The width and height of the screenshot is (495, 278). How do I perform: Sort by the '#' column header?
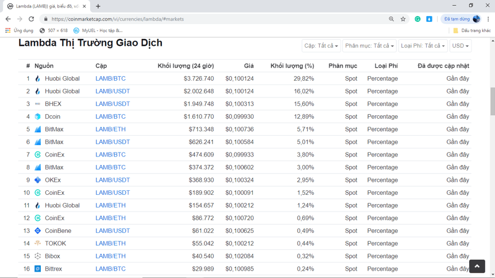[x=28, y=65]
